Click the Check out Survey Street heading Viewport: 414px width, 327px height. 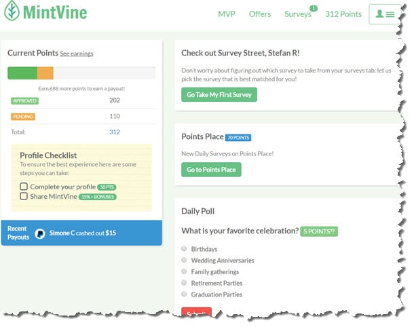point(240,53)
